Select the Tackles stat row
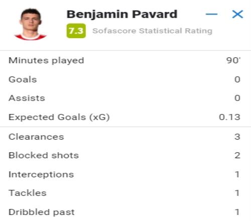Image resolution: width=251 pixels, height=221 pixels. pyautogui.click(x=125, y=193)
